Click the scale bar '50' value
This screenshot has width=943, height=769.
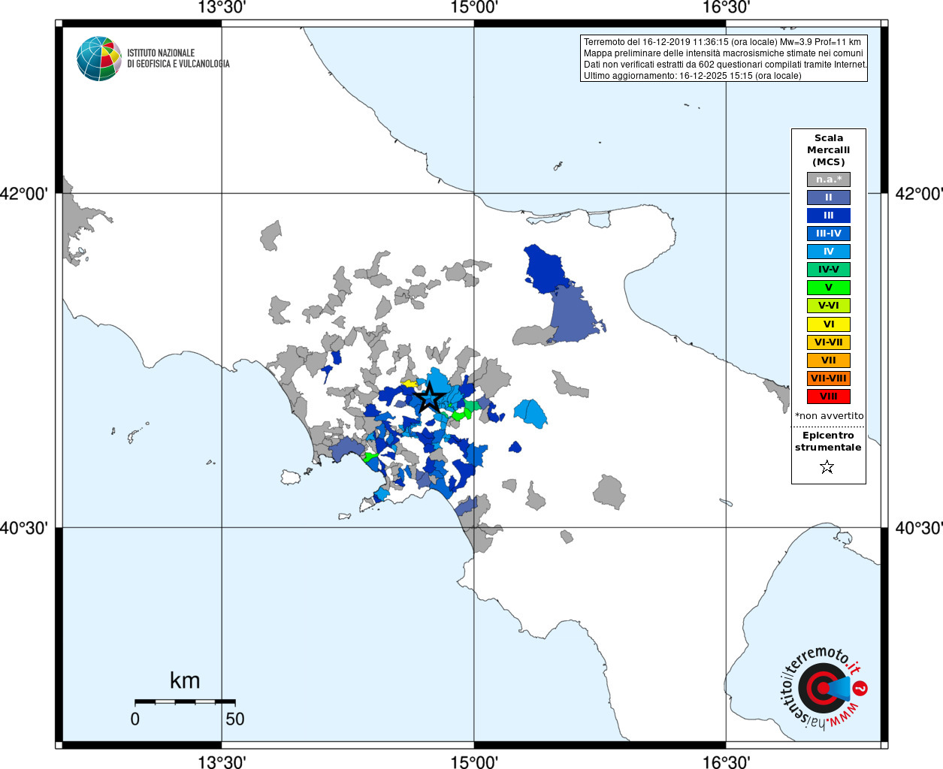pyautogui.click(x=235, y=719)
